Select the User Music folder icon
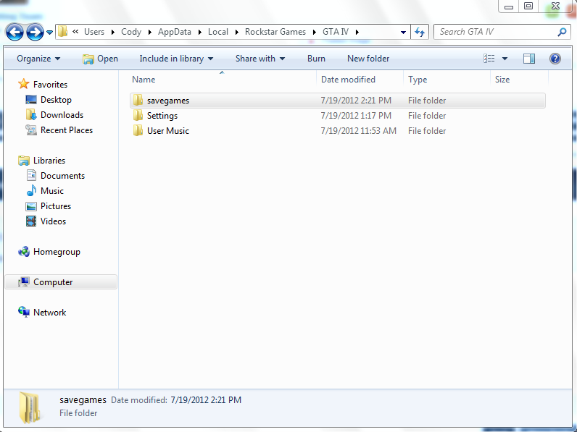 [x=138, y=130]
